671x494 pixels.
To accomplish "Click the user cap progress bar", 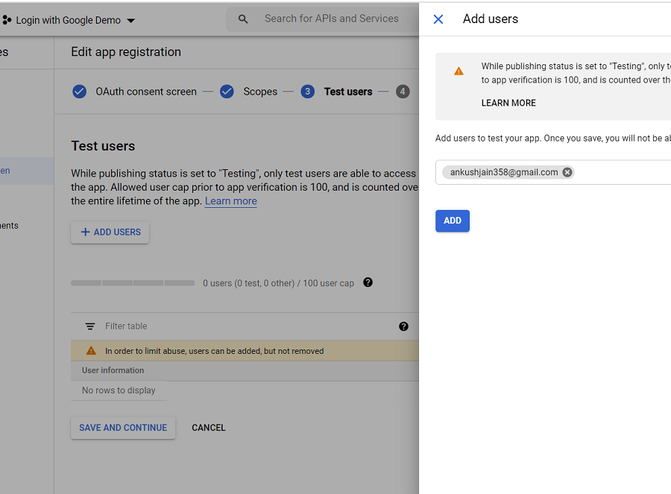I will (133, 282).
